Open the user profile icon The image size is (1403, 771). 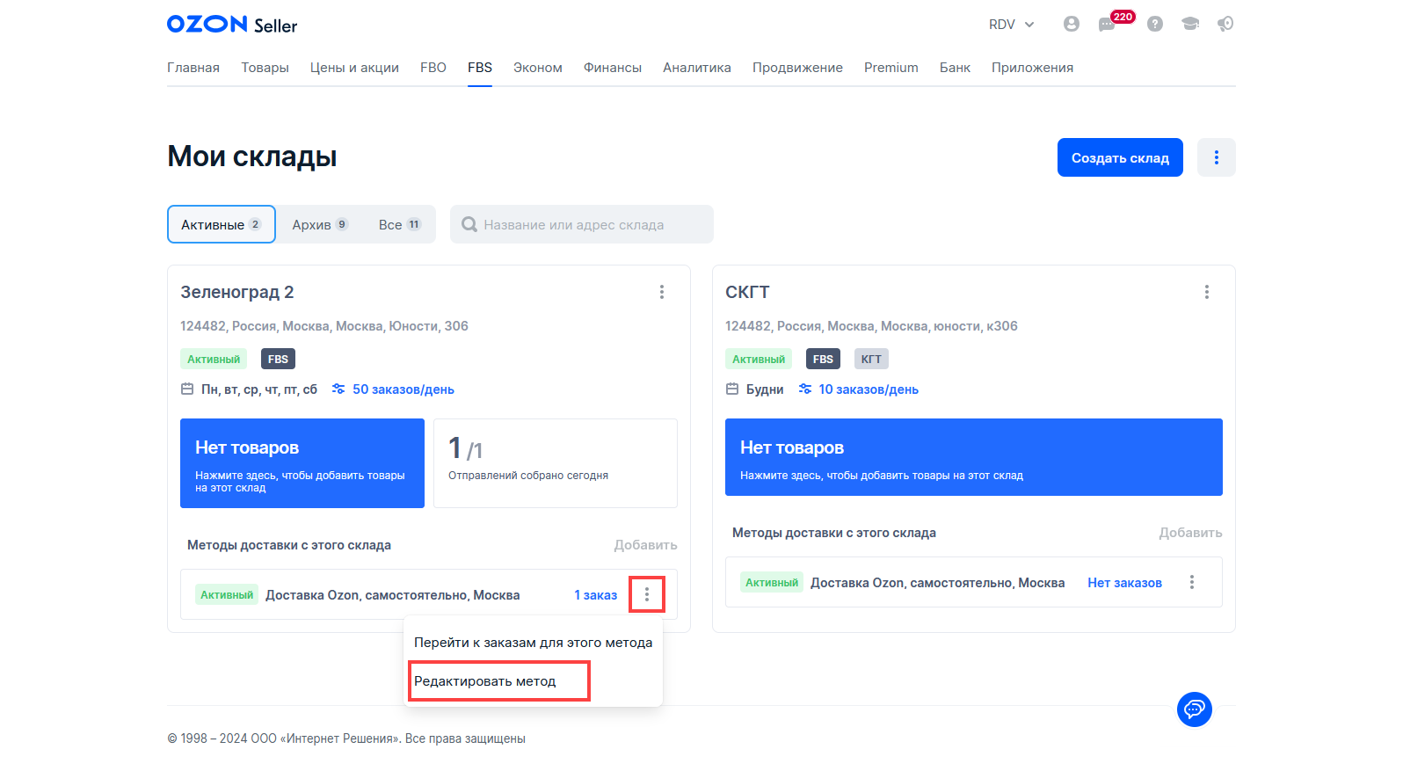(x=1071, y=24)
